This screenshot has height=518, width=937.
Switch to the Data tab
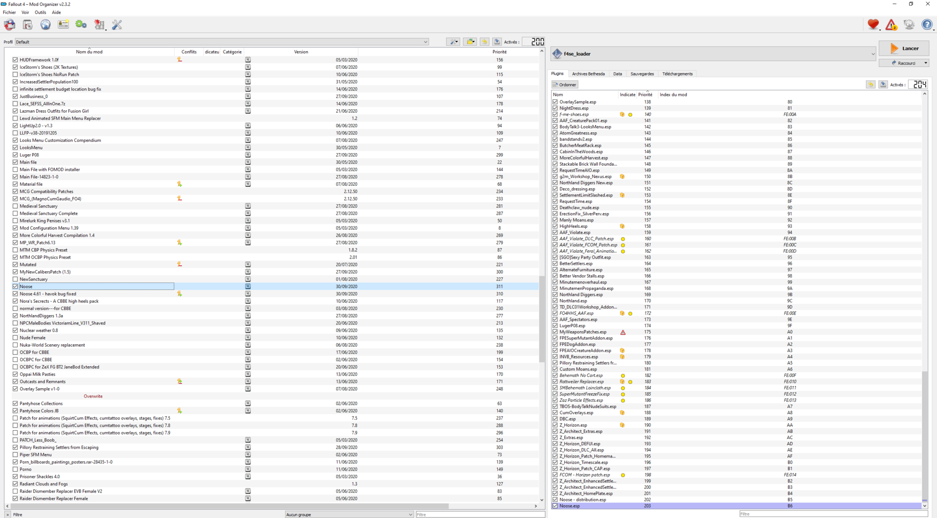tap(617, 74)
